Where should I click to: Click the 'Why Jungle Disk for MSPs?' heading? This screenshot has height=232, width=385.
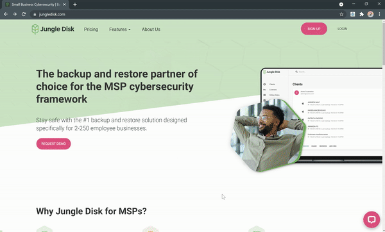(x=91, y=211)
